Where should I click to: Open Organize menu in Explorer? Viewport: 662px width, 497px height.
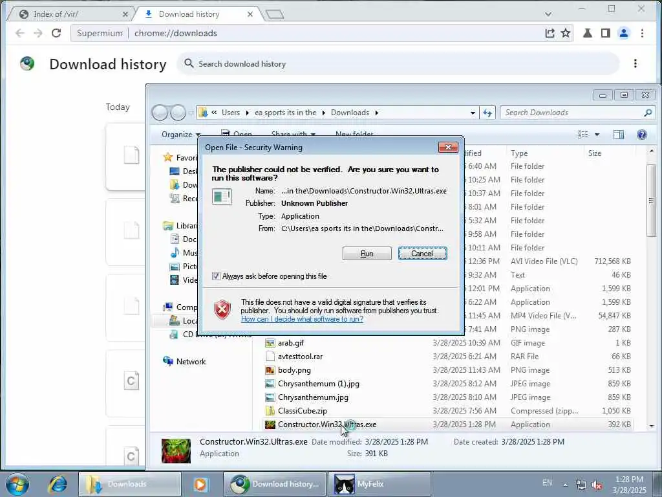(x=181, y=135)
